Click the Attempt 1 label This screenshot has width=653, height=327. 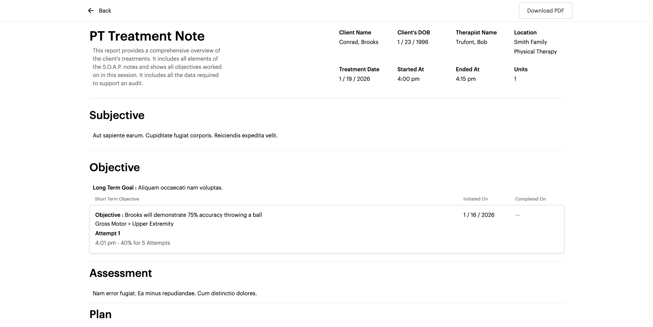(107, 233)
